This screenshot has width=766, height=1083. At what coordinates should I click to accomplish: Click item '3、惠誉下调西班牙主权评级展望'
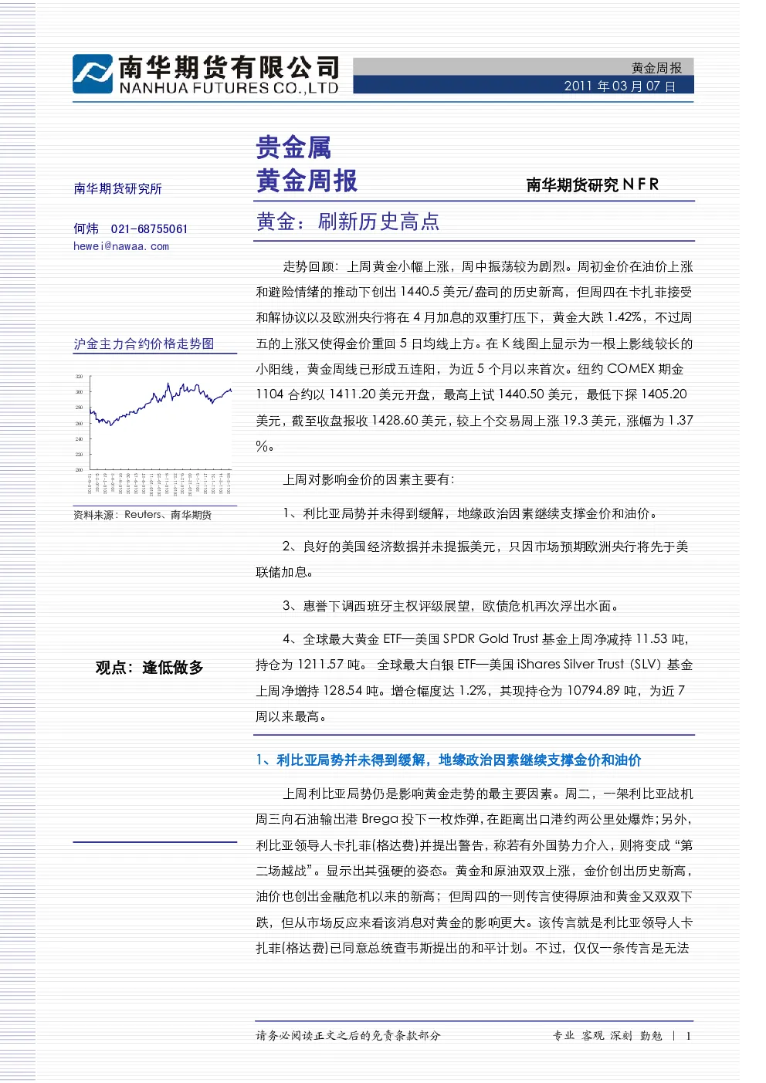point(451,606)
